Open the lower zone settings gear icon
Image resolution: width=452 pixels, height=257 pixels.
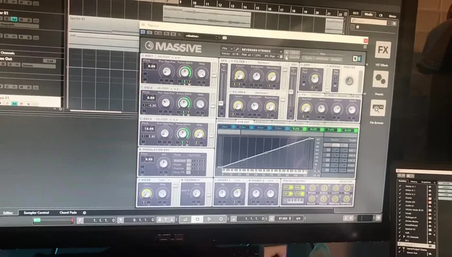(85, 213)
